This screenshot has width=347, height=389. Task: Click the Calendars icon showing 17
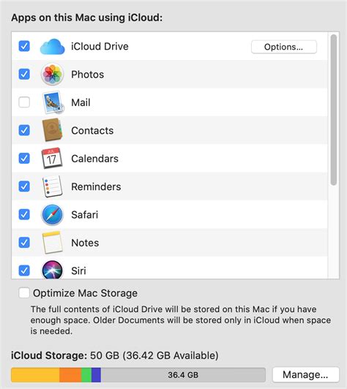52,158
